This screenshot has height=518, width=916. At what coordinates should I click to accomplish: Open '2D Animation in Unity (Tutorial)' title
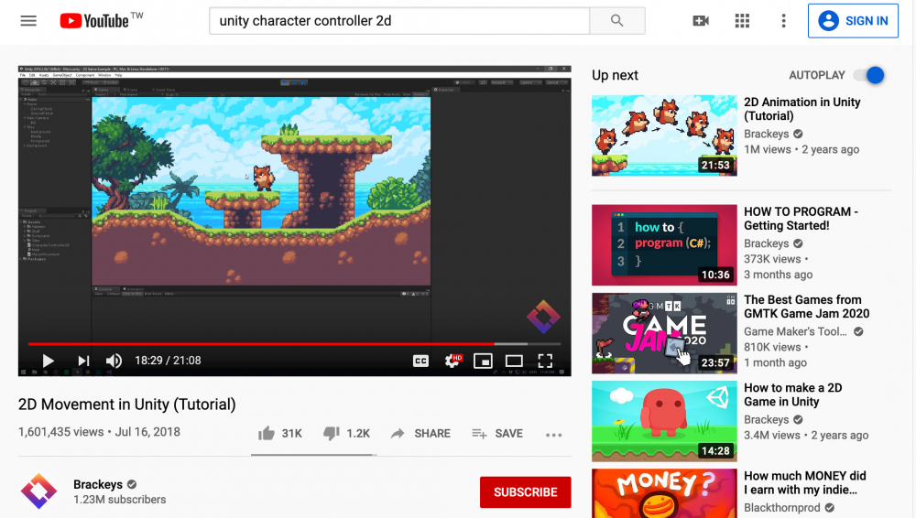tap(801, 109)
